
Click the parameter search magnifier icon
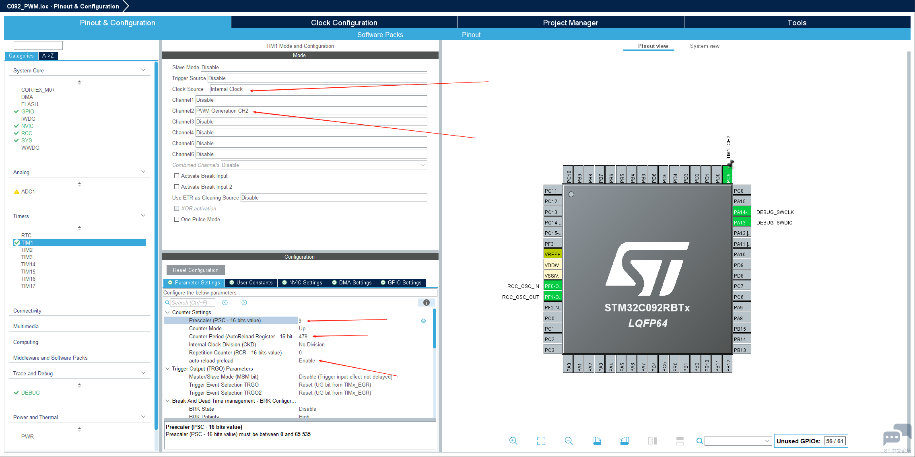click(x=167, y=303)
